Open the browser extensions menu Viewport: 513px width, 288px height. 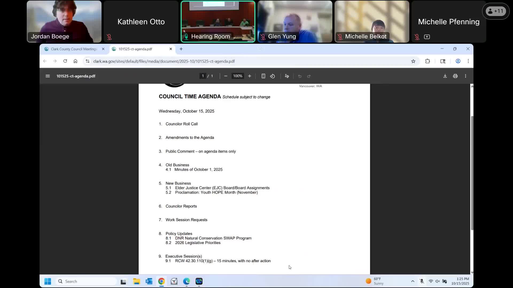pos(428,61)
